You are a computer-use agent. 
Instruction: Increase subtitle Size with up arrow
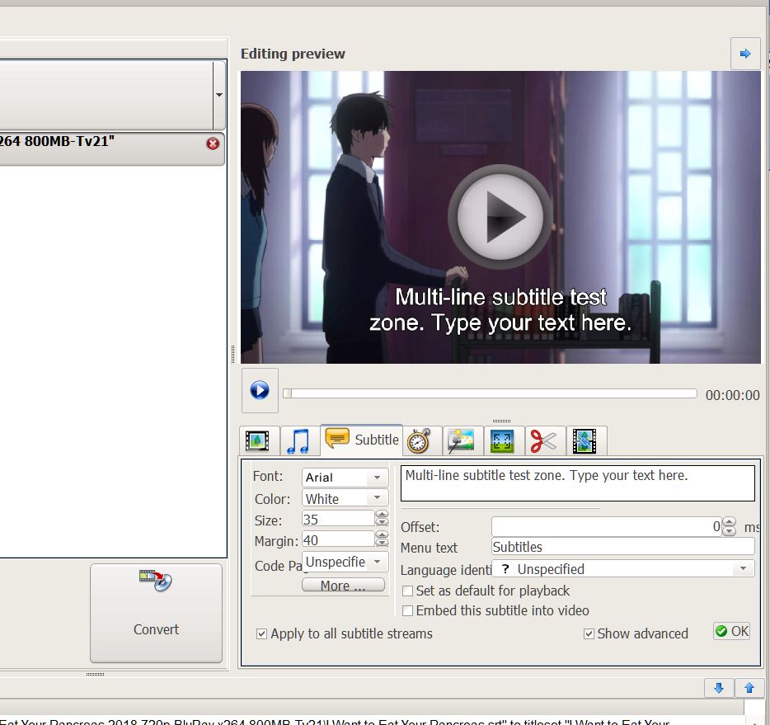[382, 515]
